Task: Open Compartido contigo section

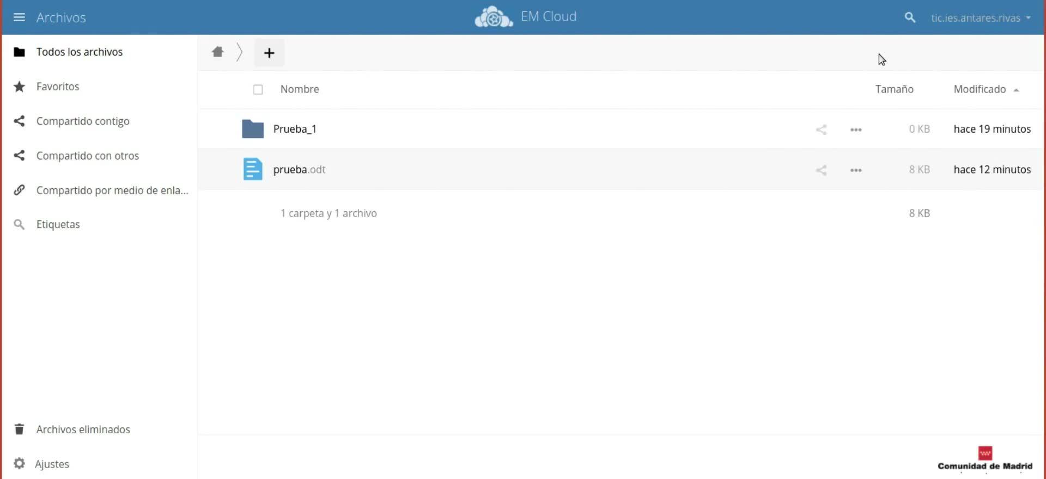Action: pos(83,121)
